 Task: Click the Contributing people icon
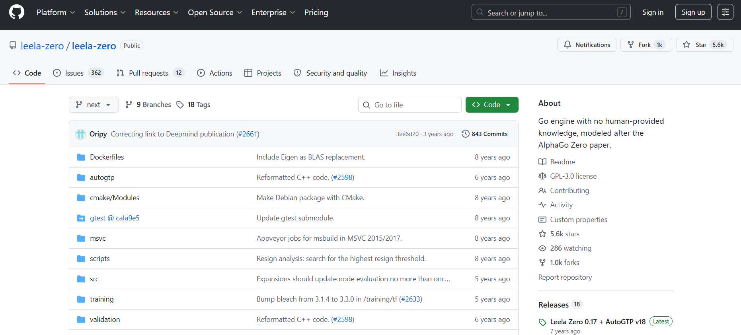click(542, 191)
